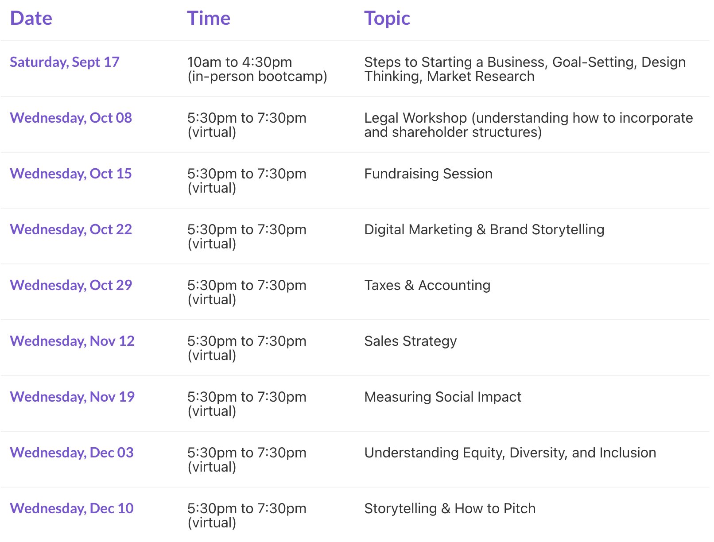
Task: Click the Date column header
Action: click(x=31, y=19)
